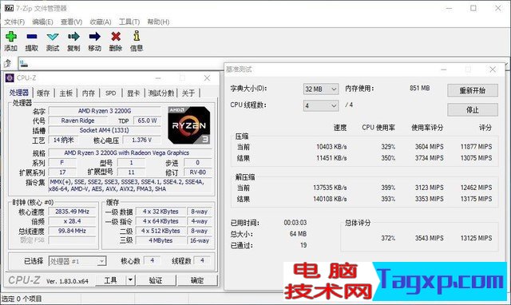Open the 文件(F) menu
The width and height of the screenshot is (511, 305).
[14, 22]
